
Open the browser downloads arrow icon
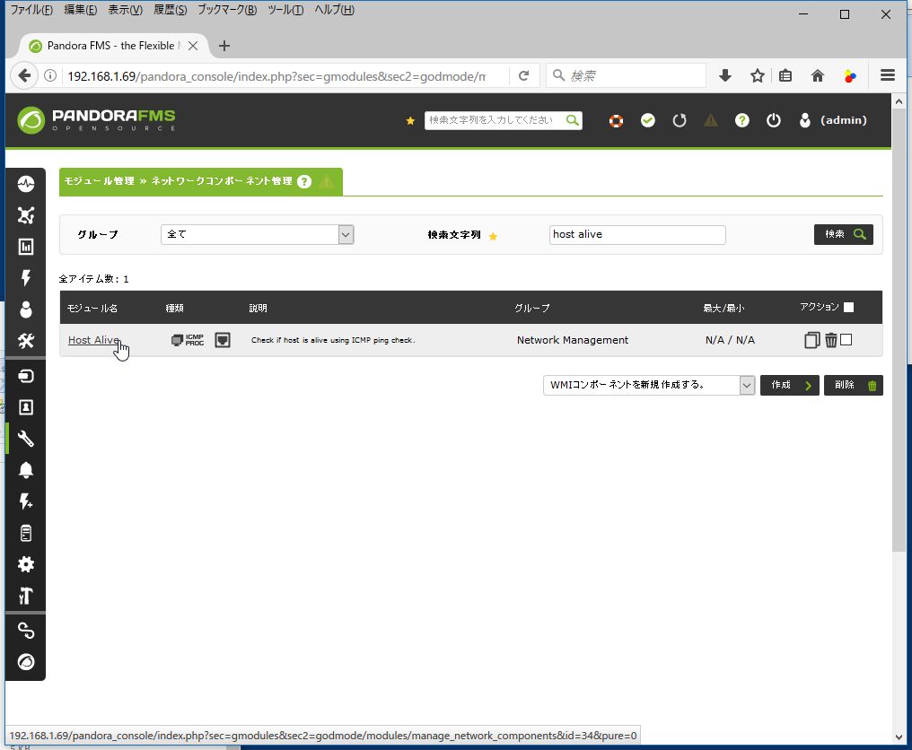click(724, 75)
